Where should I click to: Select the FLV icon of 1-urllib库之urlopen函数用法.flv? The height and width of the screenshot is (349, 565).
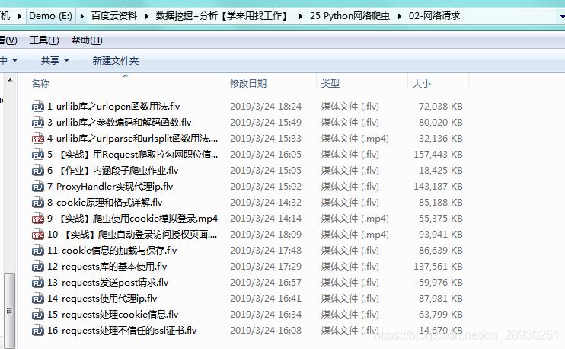tap(38, 107)
